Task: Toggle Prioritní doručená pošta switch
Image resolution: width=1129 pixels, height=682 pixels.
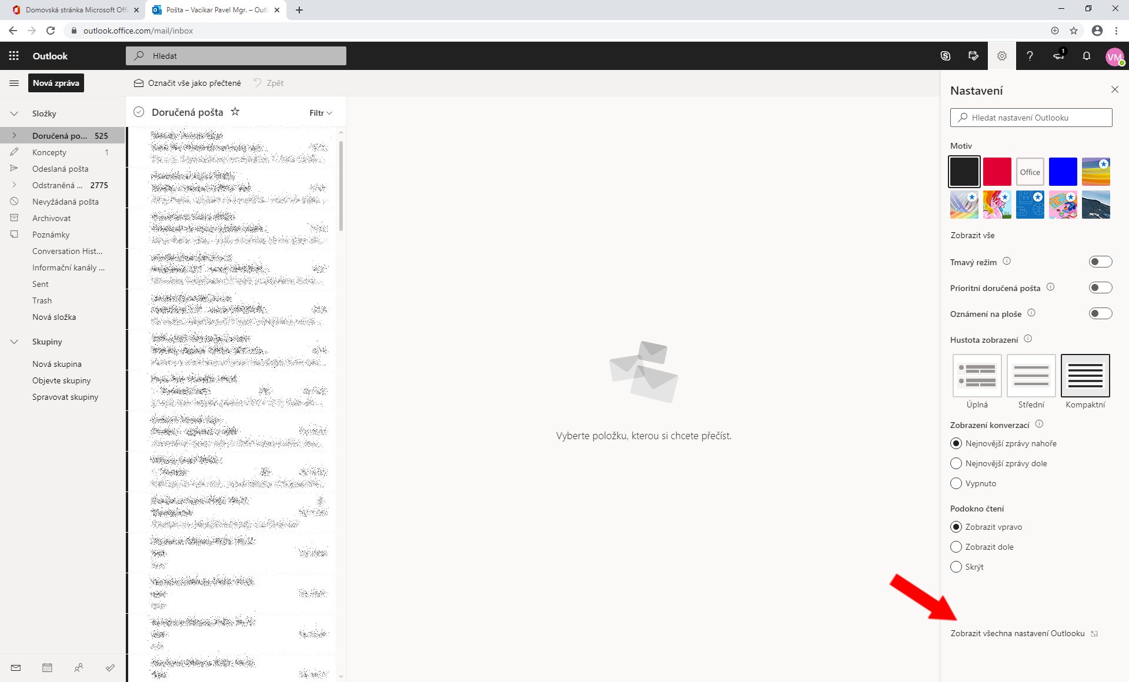Action: [x=1100, y=287]
